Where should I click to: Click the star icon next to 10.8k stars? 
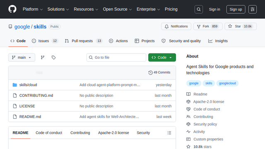point(188,147)
